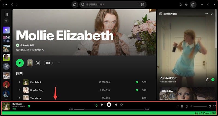Expand the Now Playing panel to full view
The image size is (218, 116).
tap(212, 14)
